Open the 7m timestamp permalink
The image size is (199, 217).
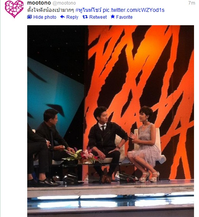click(x=192, y=3)
